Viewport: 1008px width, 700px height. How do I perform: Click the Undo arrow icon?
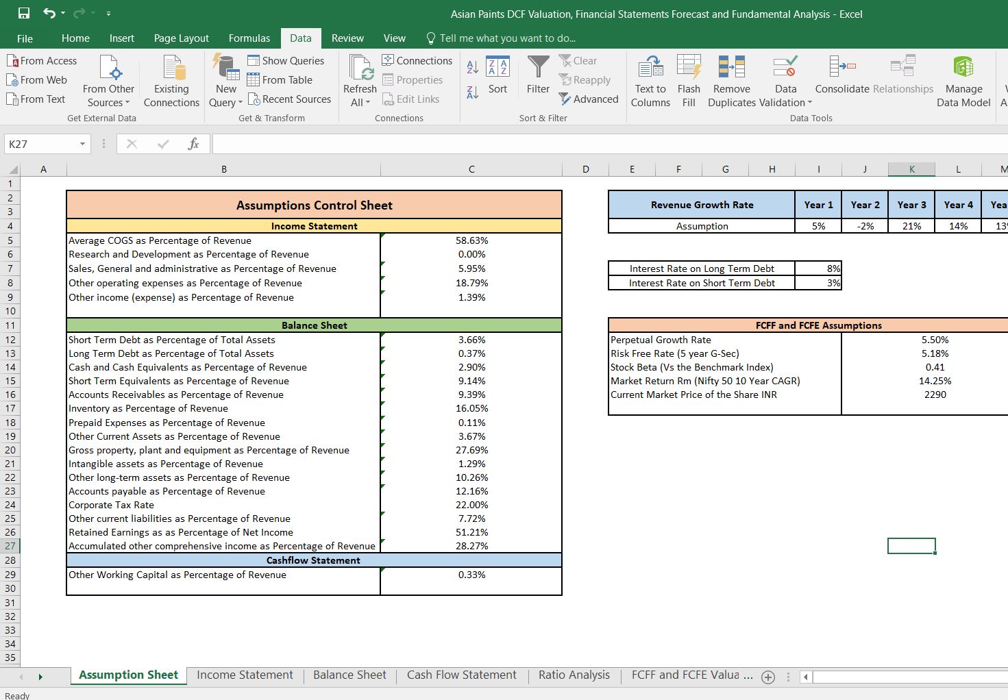coord(49,14)
